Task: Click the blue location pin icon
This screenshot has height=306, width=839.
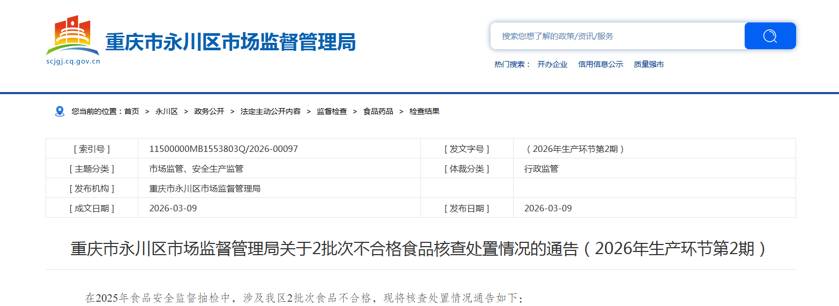Action: [60, 111]
